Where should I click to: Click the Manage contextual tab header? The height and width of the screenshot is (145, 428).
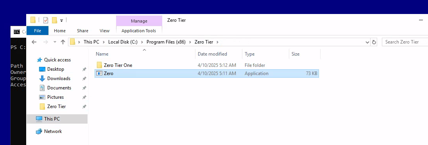point(139,21)
